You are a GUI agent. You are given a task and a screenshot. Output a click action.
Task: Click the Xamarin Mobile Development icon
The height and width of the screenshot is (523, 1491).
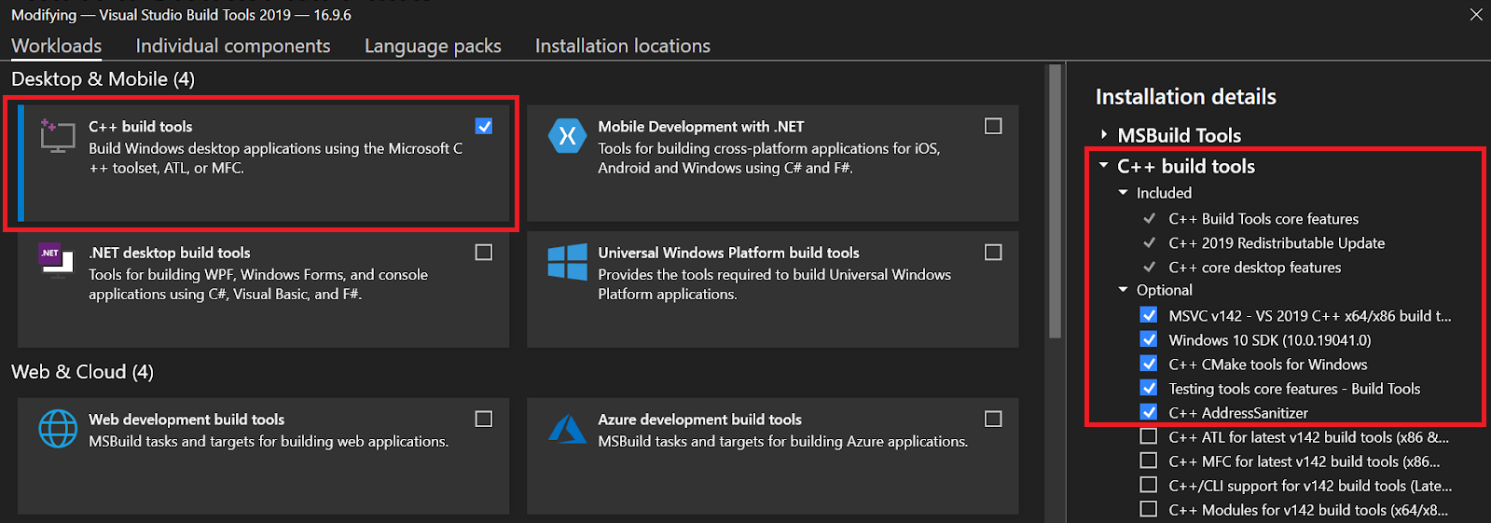click(x=567, y=136)
